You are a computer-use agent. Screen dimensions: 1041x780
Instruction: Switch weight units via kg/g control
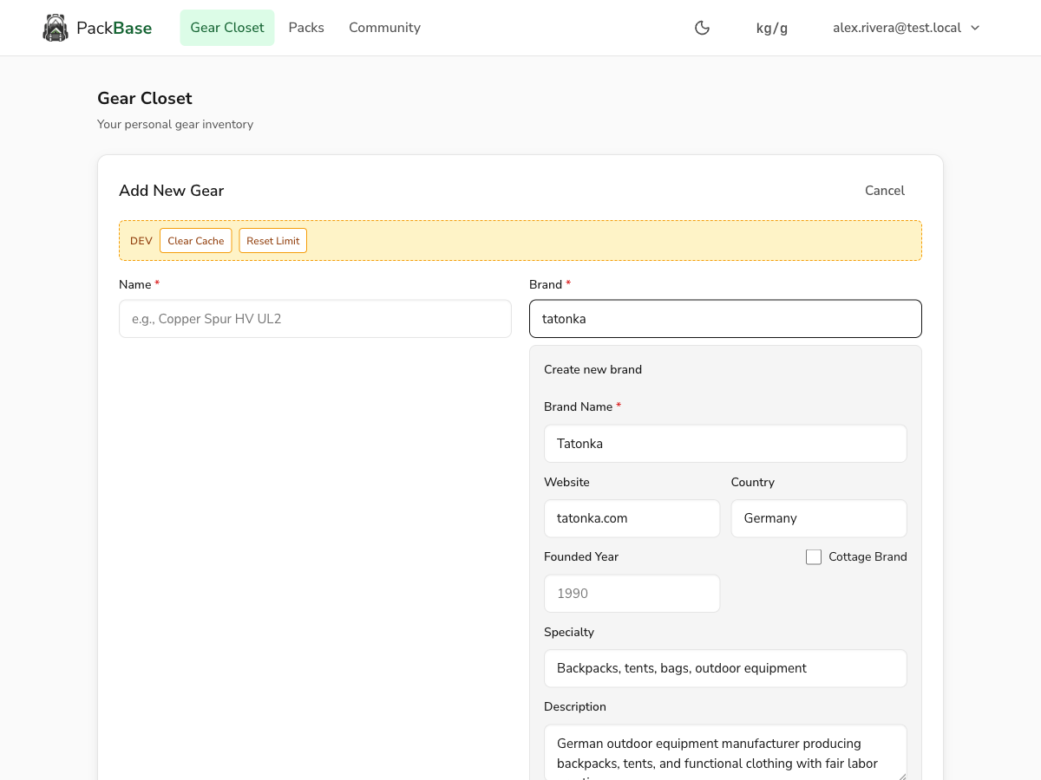tap(771, 28)
